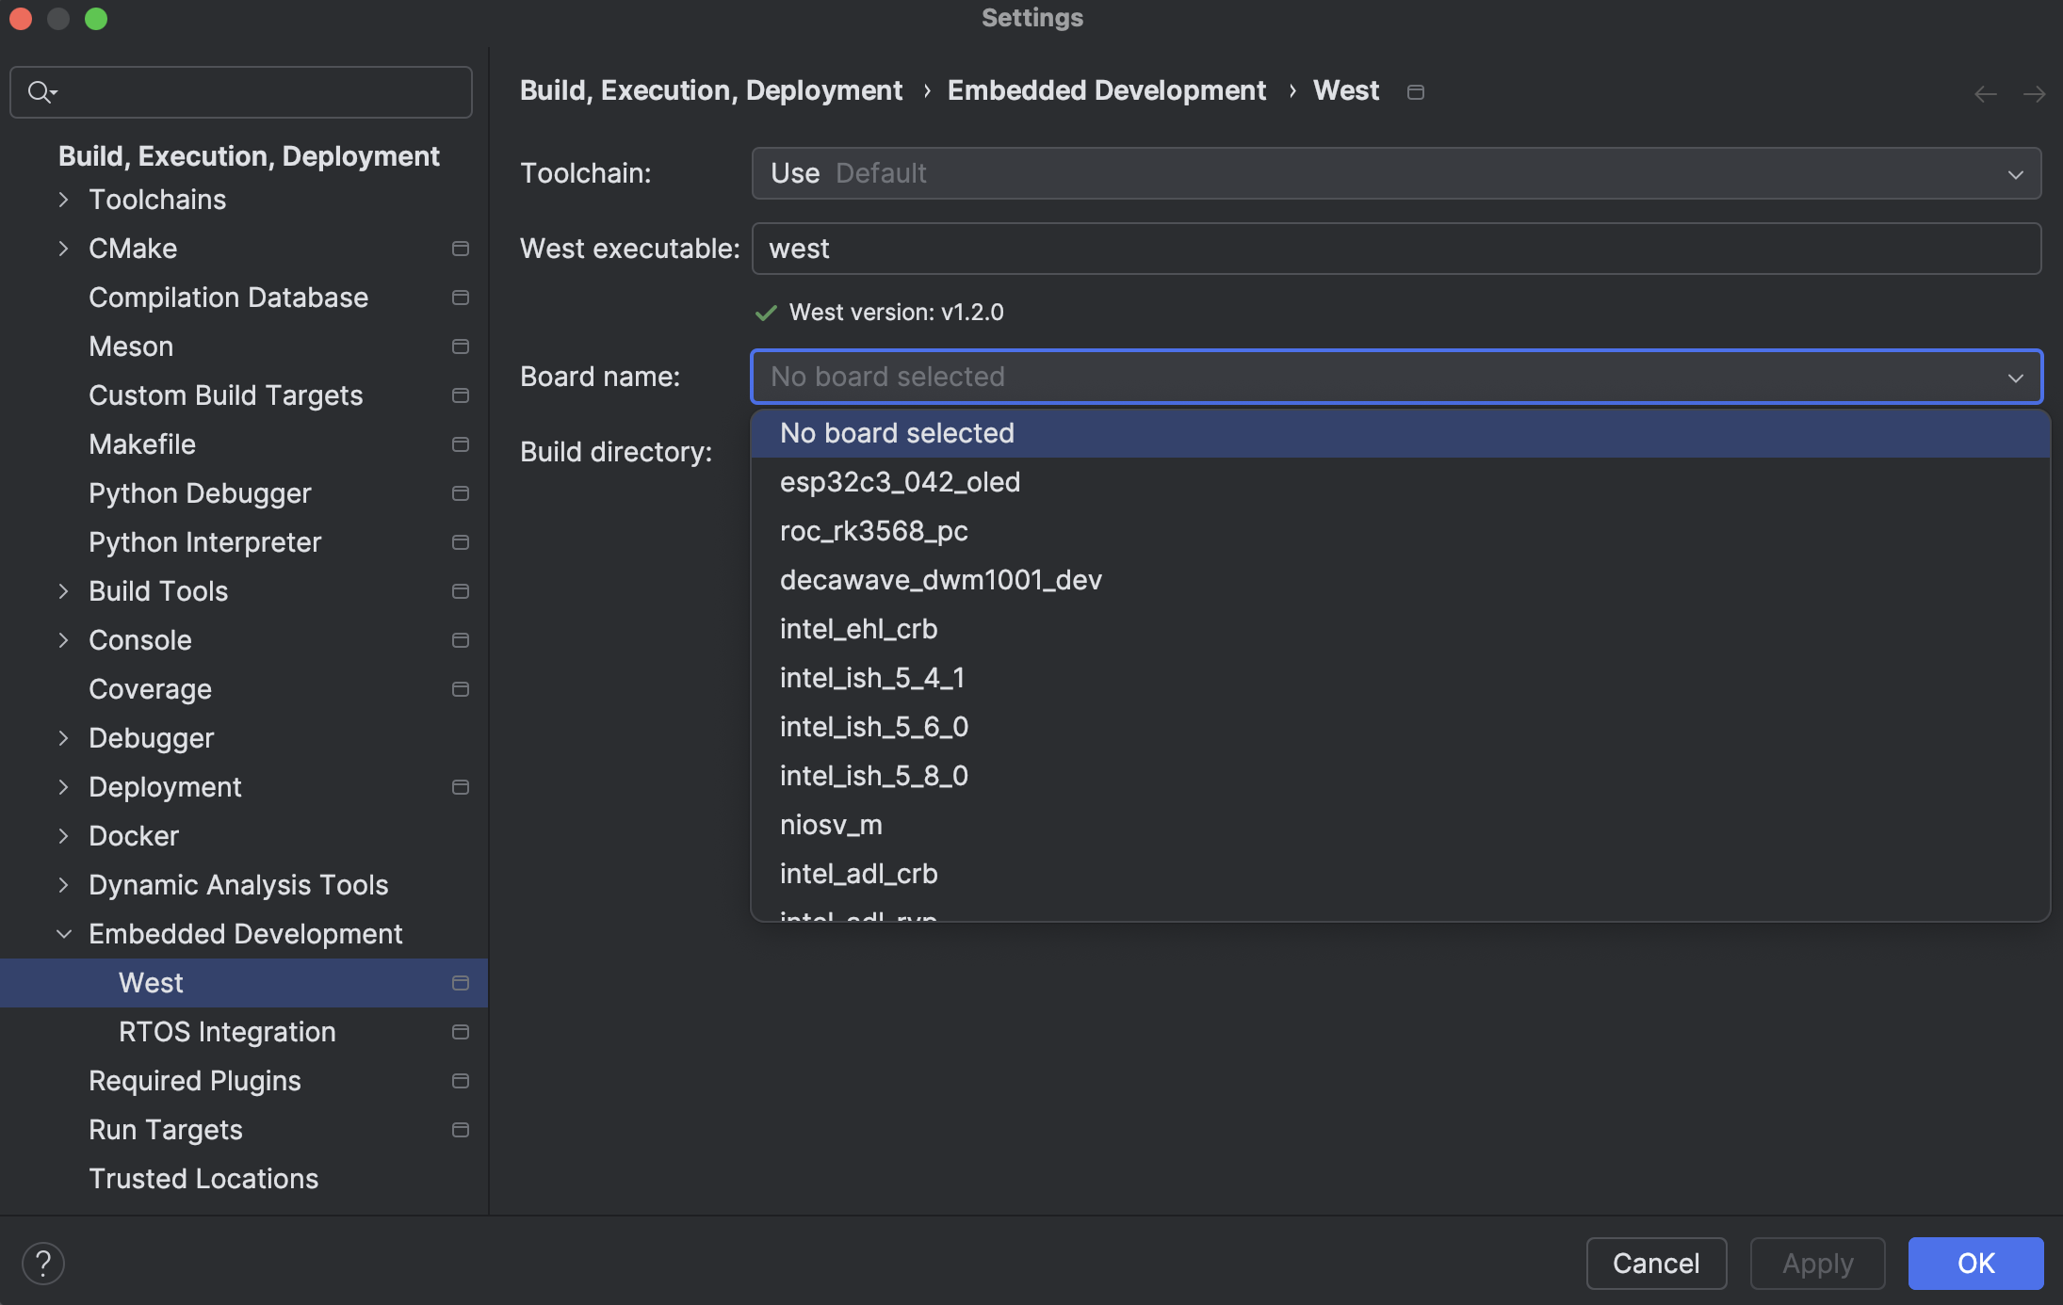Click the indicator icon beside RTOS Integration

(x=461, y=1032)
